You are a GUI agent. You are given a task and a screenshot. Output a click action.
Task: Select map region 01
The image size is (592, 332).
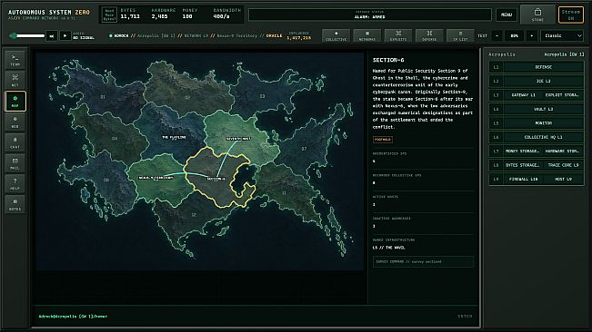click(x=103, y=97)
